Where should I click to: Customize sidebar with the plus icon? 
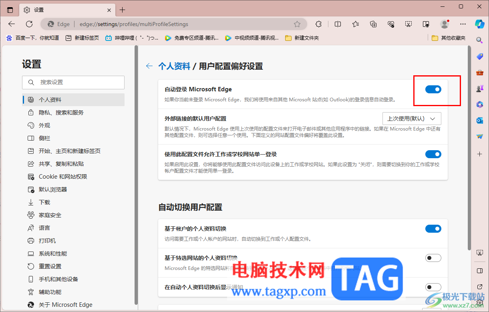[479, 154]
